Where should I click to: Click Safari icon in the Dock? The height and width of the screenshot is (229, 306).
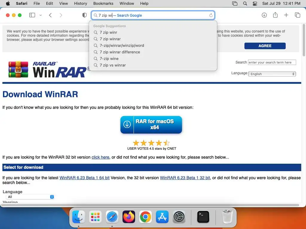pyautogui.click(x=112, y=217)
